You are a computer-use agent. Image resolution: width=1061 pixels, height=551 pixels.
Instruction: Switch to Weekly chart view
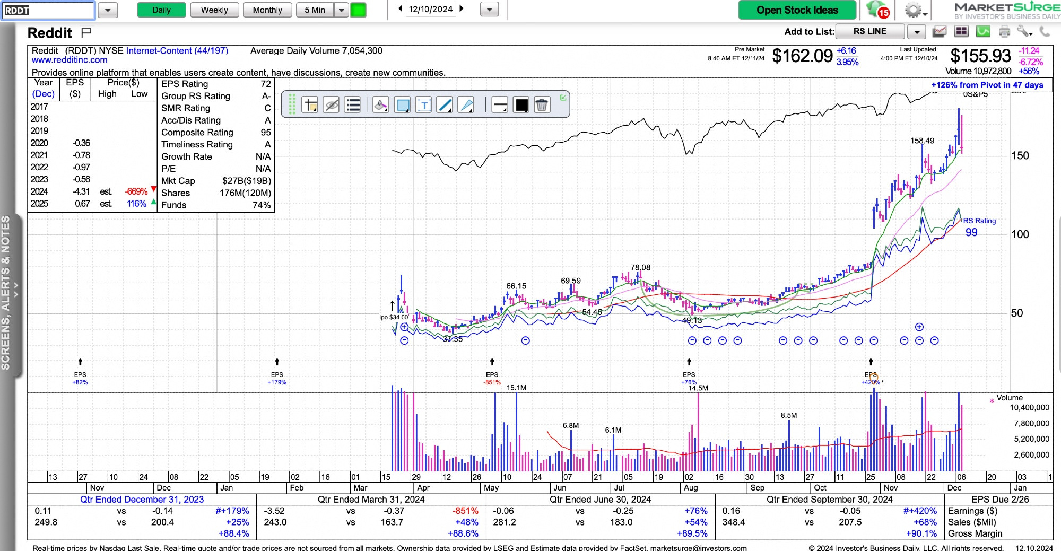pyautogui.click(x=214, y=10)
